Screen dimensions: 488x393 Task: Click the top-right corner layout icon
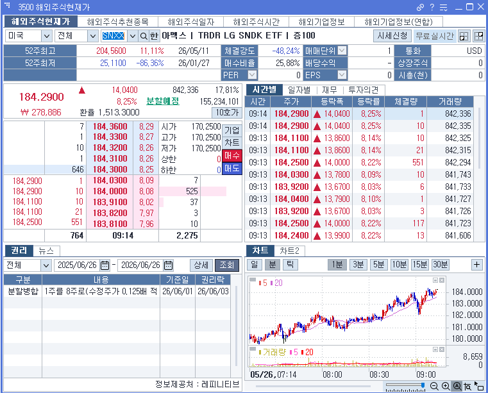478,36
